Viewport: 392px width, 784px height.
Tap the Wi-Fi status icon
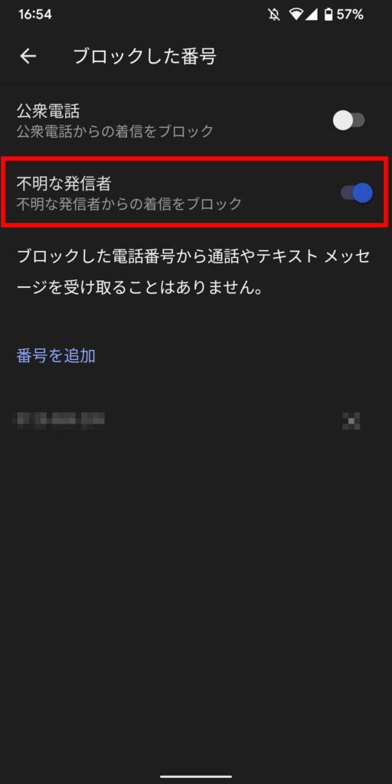296,15
